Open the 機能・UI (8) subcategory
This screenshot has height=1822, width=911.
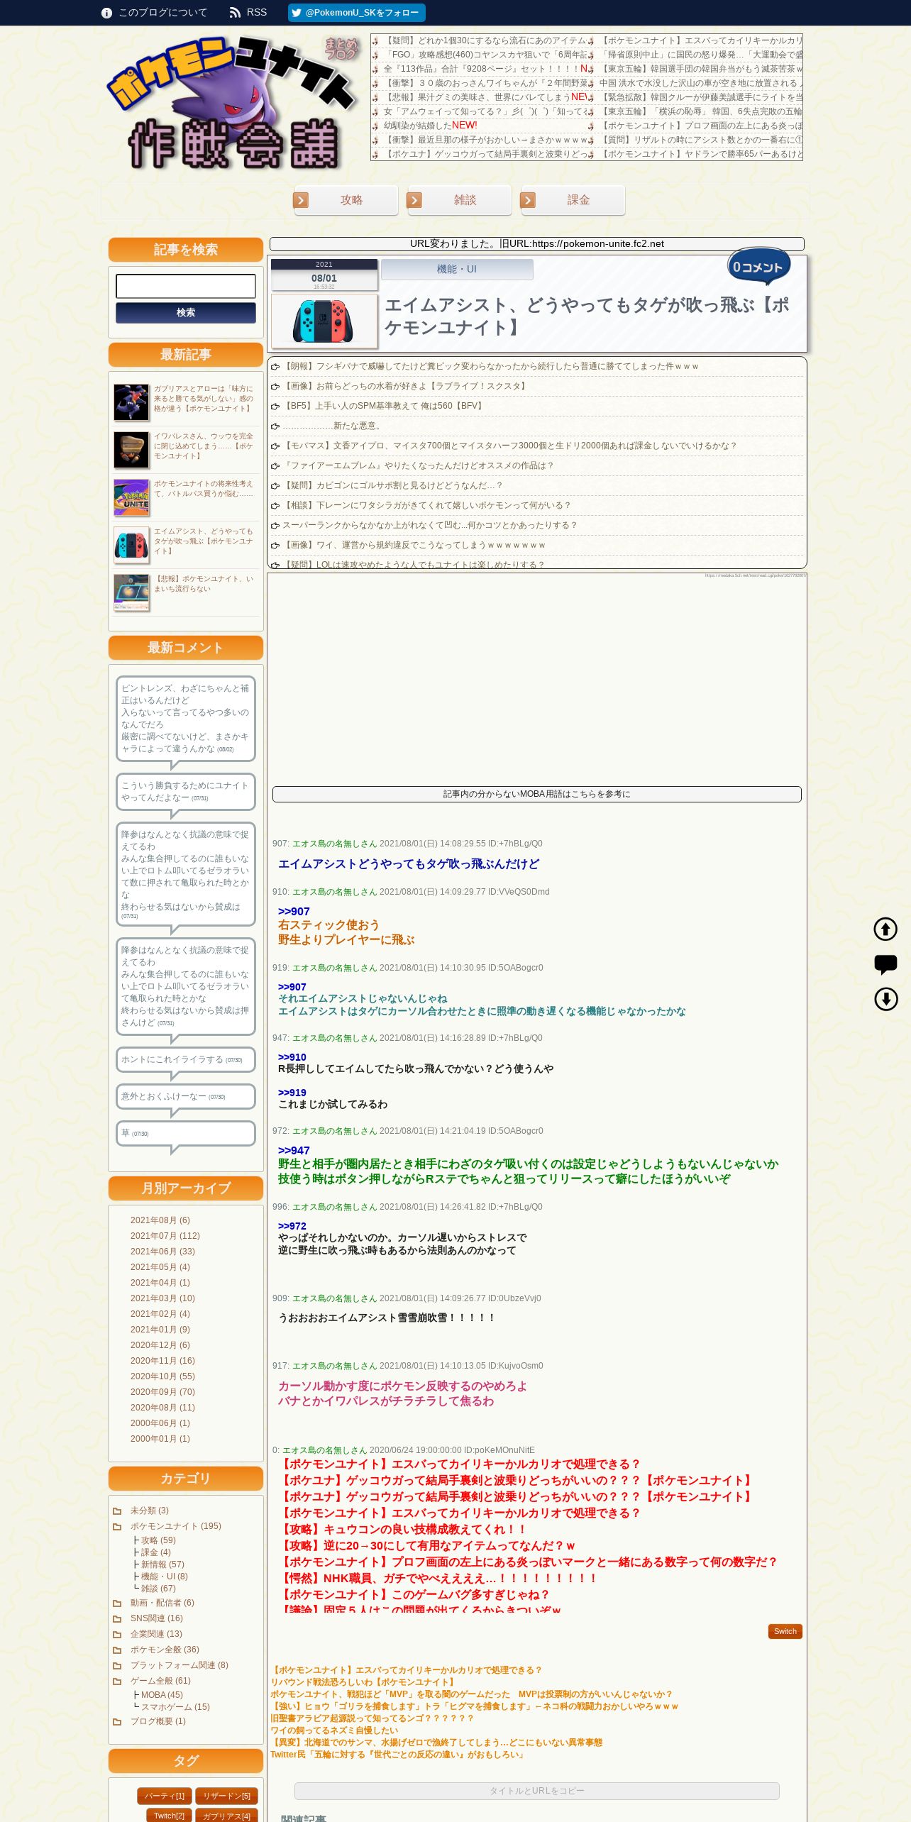(x=165, y=1577)
